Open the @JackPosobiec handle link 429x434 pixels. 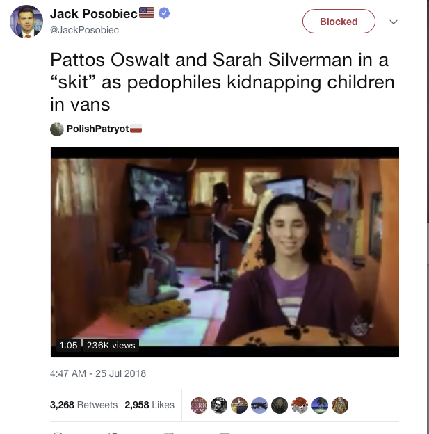point(84,30)
